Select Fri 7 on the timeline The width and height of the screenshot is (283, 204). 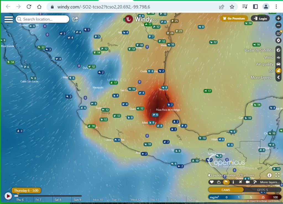(x=38, y=200)
